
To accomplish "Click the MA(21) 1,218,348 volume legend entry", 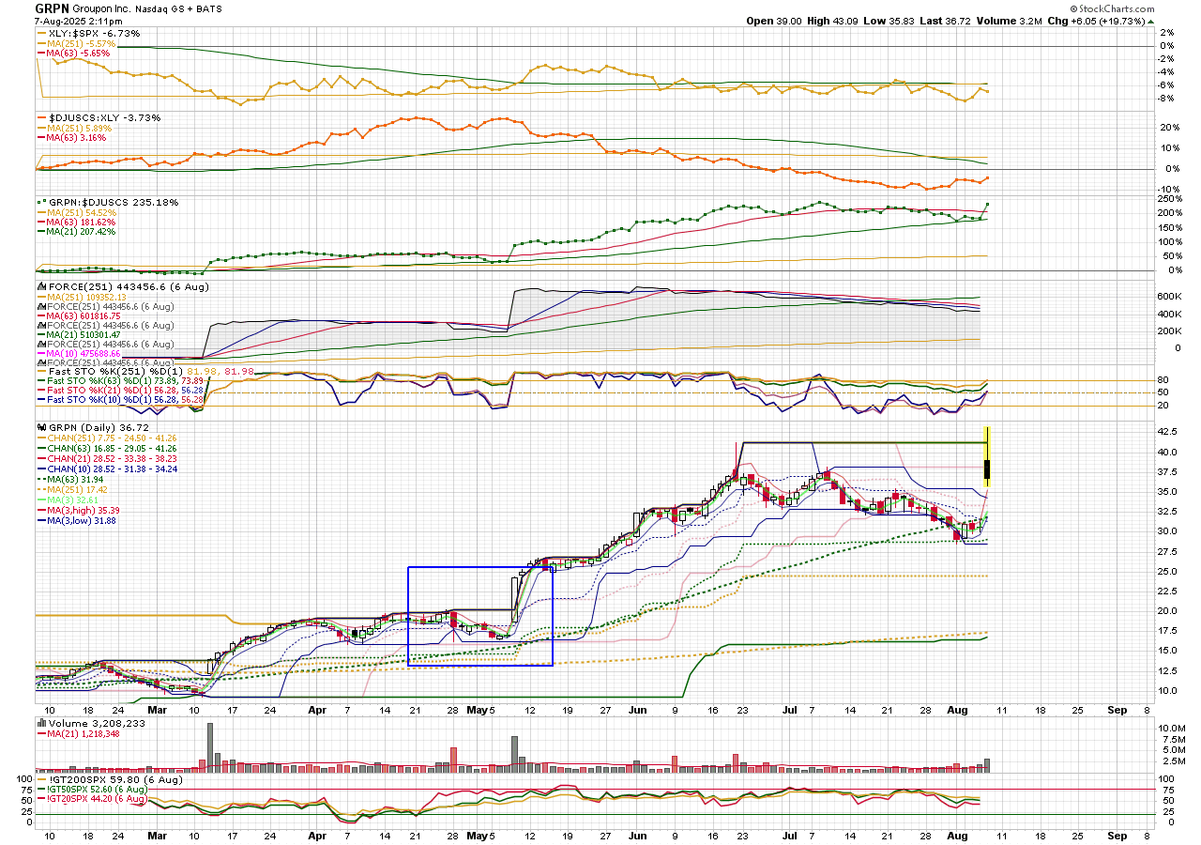I will point(83,733).
